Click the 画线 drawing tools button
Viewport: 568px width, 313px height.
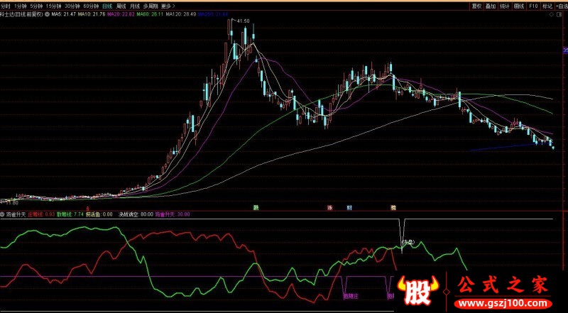pos(519,6)
